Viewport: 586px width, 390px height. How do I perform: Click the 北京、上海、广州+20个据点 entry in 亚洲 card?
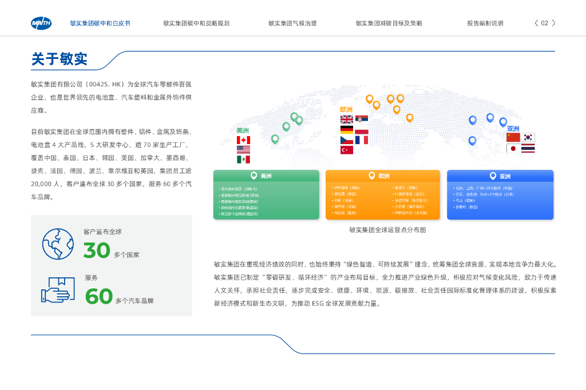[482, 188]
